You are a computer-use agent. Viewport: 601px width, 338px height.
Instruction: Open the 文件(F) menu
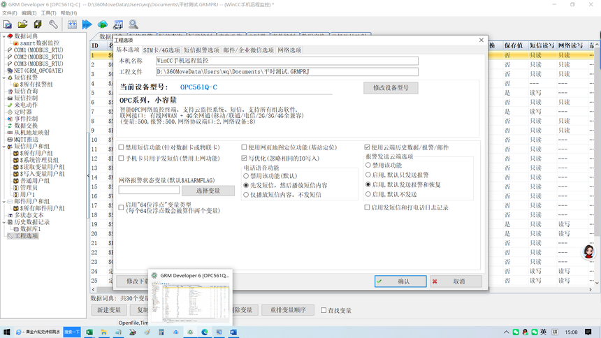pos(10,13)
